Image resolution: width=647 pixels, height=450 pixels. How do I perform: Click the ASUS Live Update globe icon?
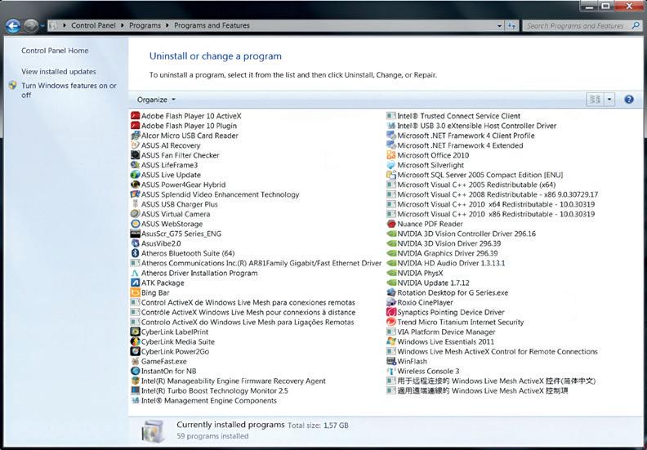pyautogui.click(x=135, y=175)
